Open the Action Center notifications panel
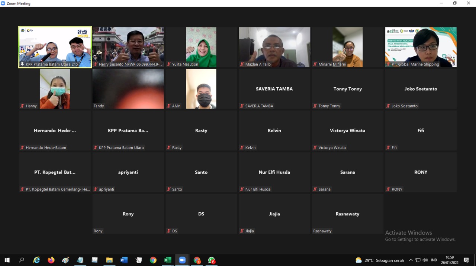The width and height of the screenshot is (476, 266). tap(466, 260)
